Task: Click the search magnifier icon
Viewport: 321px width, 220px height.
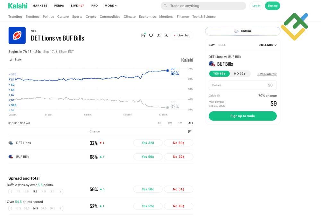Action: [x=165, y=6]
